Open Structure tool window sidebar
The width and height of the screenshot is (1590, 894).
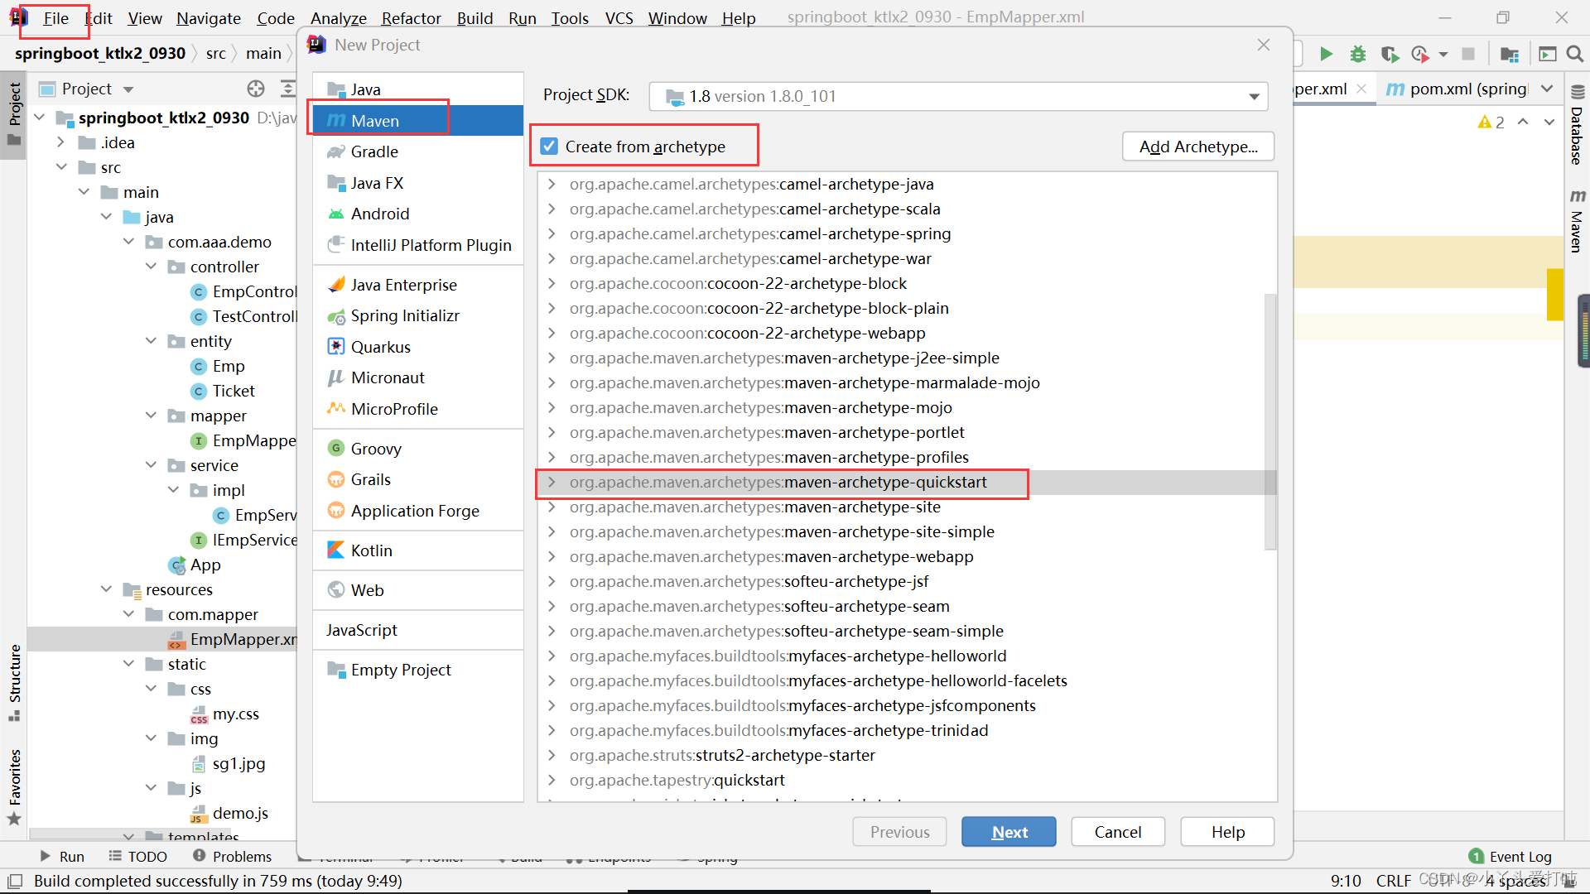click(x=14, y=682)
